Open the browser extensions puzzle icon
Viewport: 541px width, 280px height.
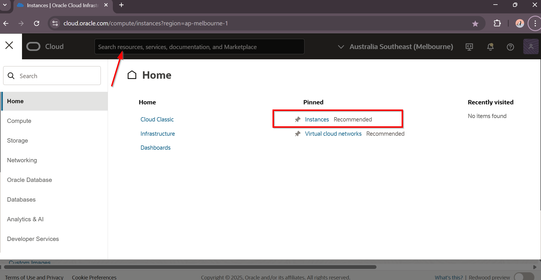(497, 23)
